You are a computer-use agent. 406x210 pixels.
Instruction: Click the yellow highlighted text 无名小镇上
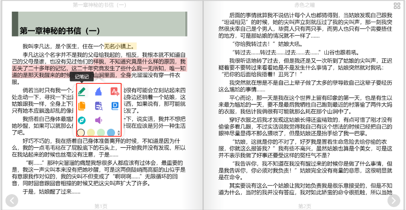coord(120,46)
